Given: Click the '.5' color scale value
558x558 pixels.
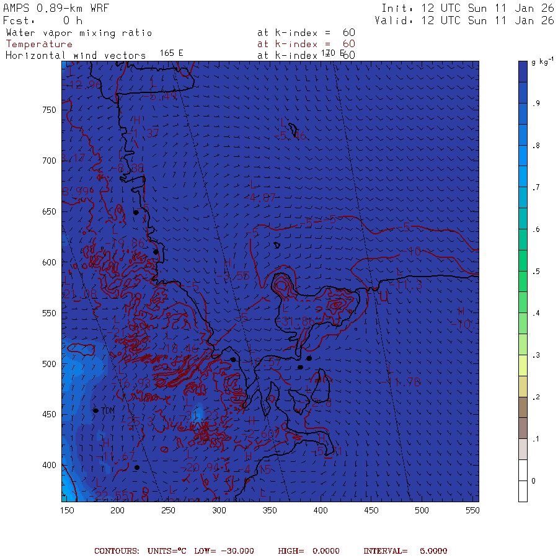Looking at the screenshot, I should point(536,272).
